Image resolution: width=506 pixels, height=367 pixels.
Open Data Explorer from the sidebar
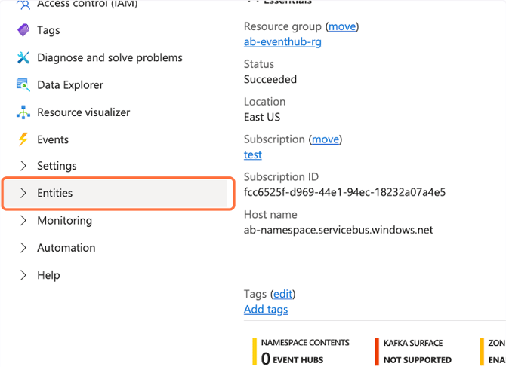click(70, 85)
